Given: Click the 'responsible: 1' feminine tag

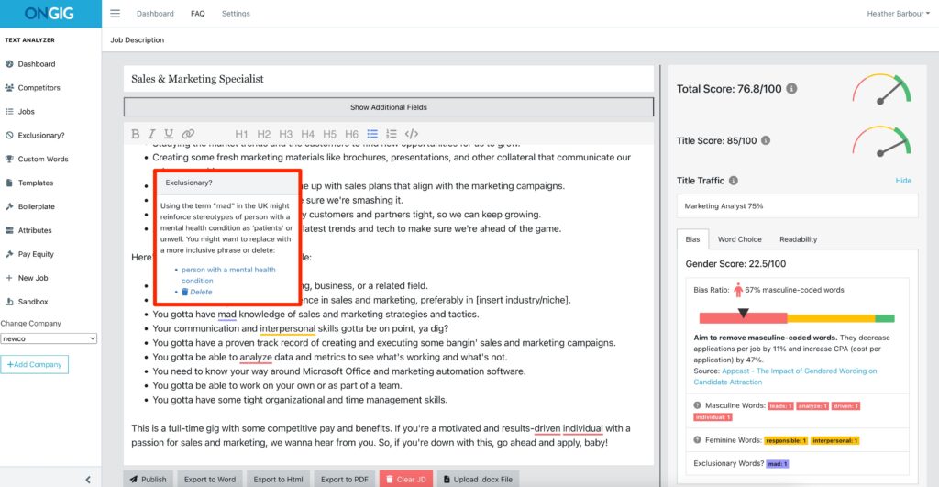Looking at the screenshot, I should (786, 440).
